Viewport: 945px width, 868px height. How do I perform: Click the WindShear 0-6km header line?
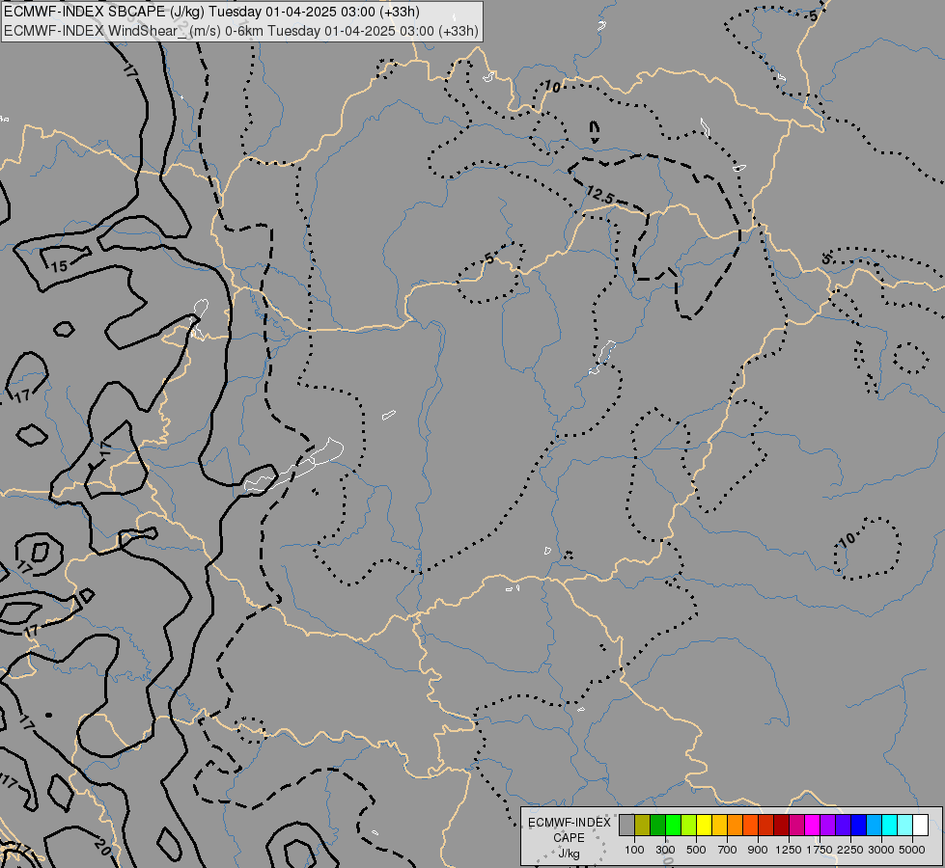coord(241,31)
